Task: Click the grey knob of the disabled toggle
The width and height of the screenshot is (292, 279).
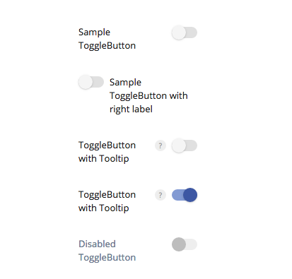Action: click(x=179, y=244)
